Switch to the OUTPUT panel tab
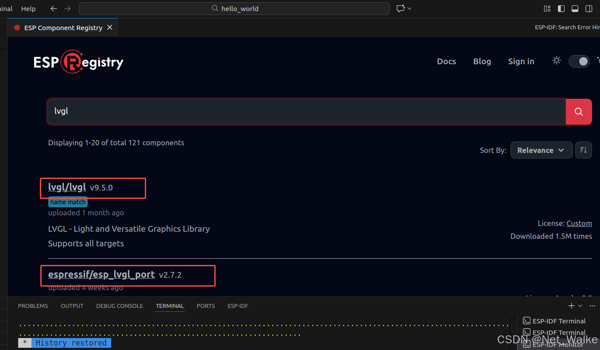This screenshot has height=350, width=600. click(x=72, y=306)
